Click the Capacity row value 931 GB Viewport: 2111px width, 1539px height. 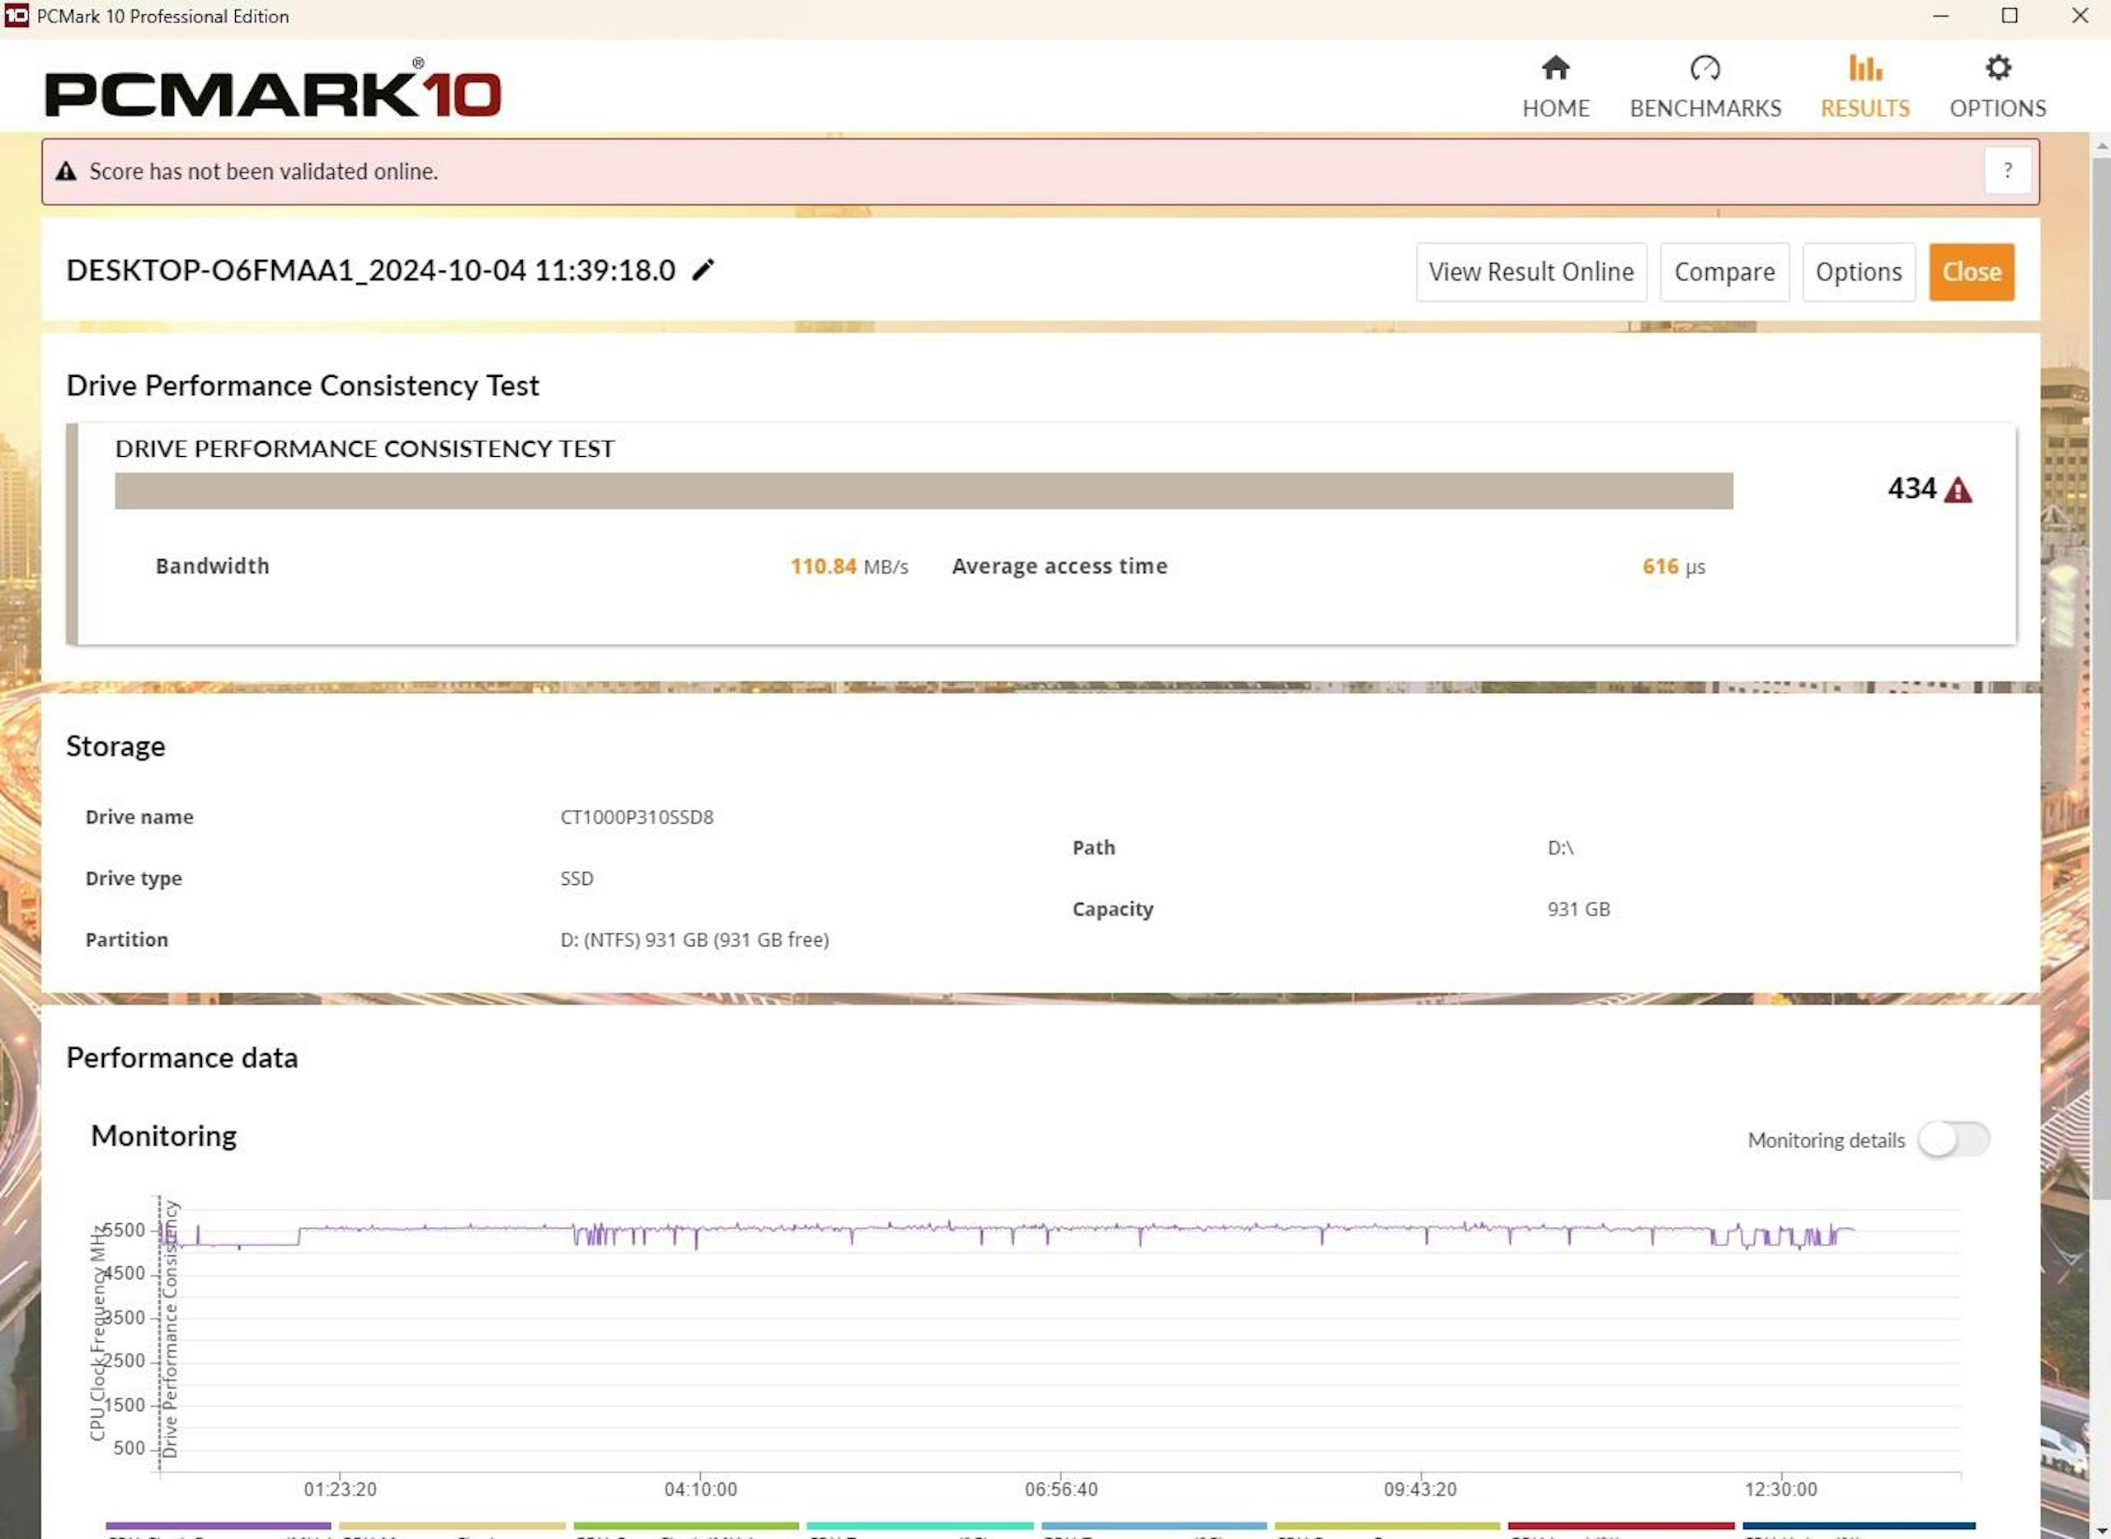tap(1577, 909)
